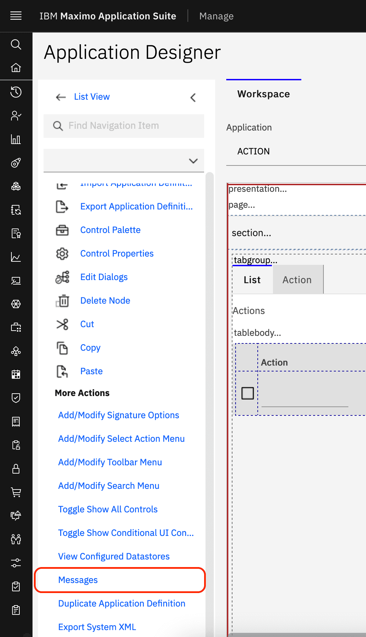
Task: Click the Action column header
Action: (274, 362)
